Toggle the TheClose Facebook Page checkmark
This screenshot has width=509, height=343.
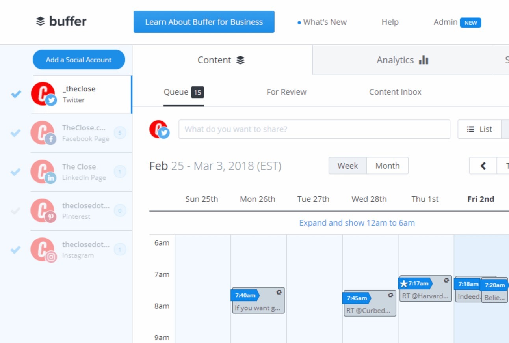[x=16, y=133]
